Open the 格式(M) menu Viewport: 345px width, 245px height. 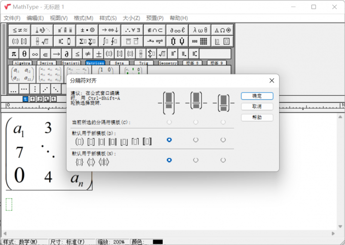click(x=83, y=18)
